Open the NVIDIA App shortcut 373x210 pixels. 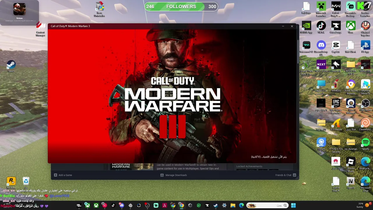click(x=306, y=27)
